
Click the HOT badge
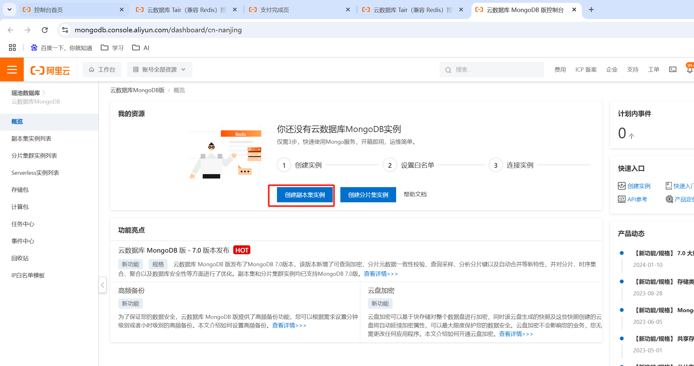pyautogui.click(x=242, y=250)
